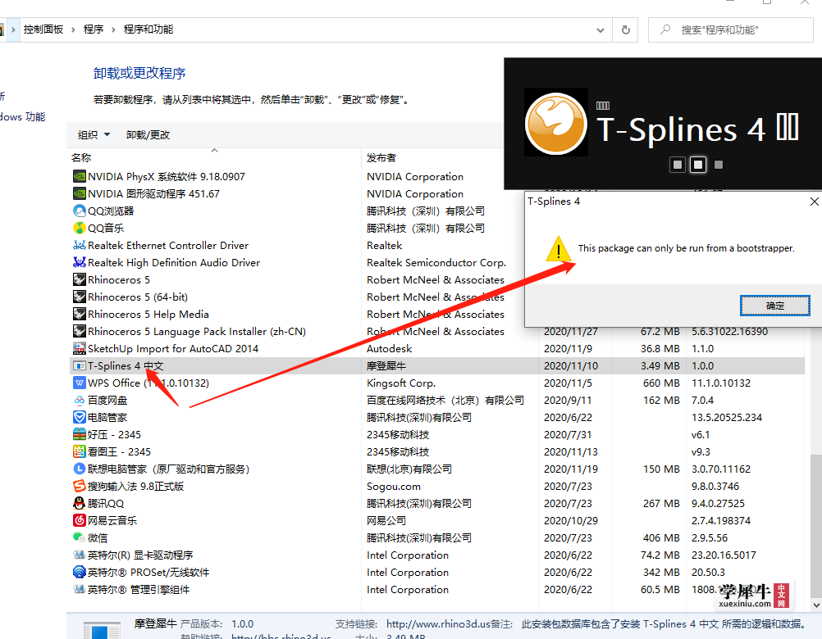Image resolution: width=822 pixels, height=639 pixels.
Task: Click the 卸载或更改程序 heading
Action: 139,73
